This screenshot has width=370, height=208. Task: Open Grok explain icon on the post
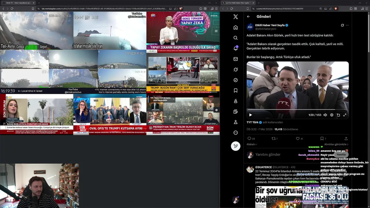tap(342, 25)
